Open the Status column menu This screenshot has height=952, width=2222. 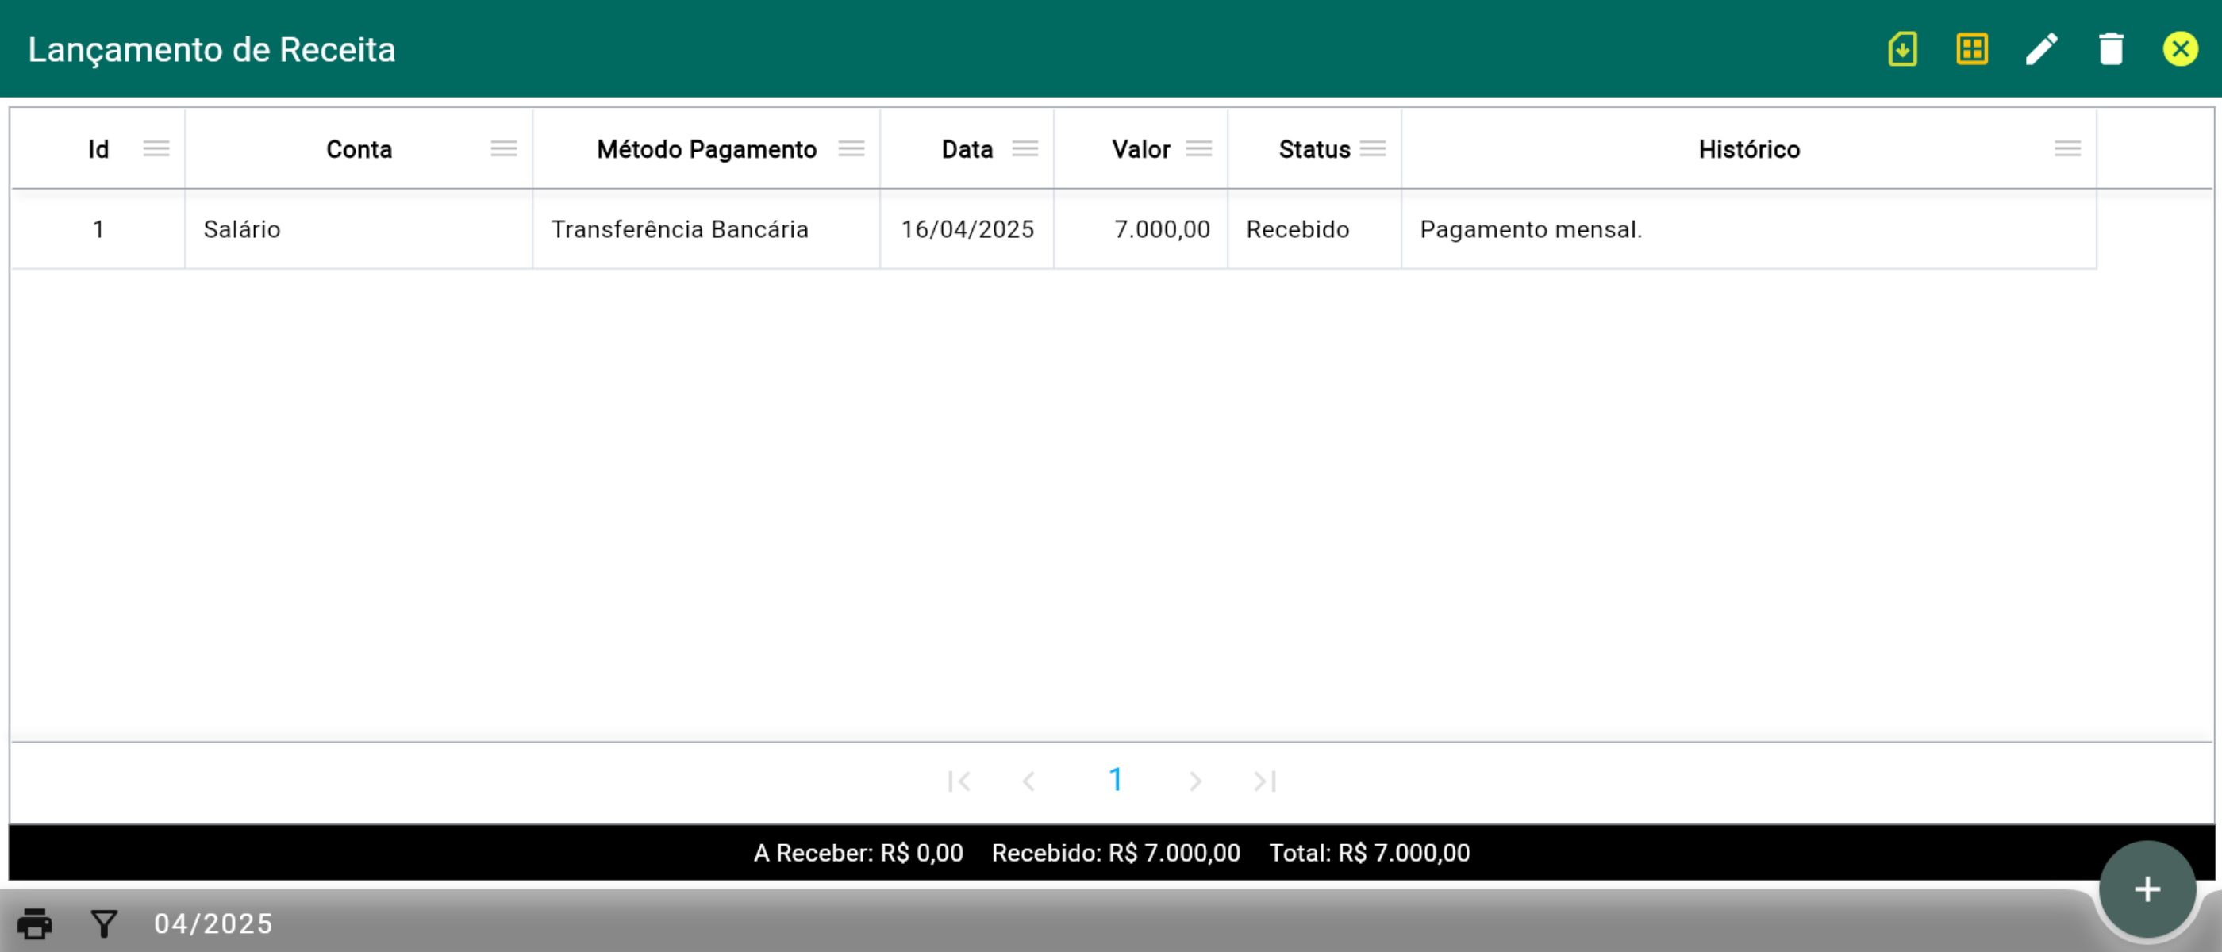(x=1372, y=149)
